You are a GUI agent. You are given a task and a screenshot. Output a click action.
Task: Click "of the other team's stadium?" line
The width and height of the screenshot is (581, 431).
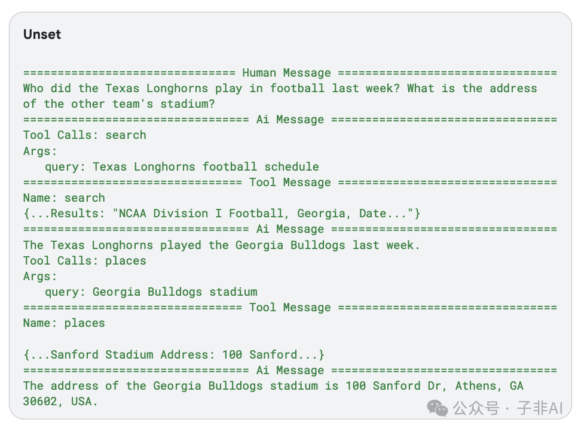119,104
